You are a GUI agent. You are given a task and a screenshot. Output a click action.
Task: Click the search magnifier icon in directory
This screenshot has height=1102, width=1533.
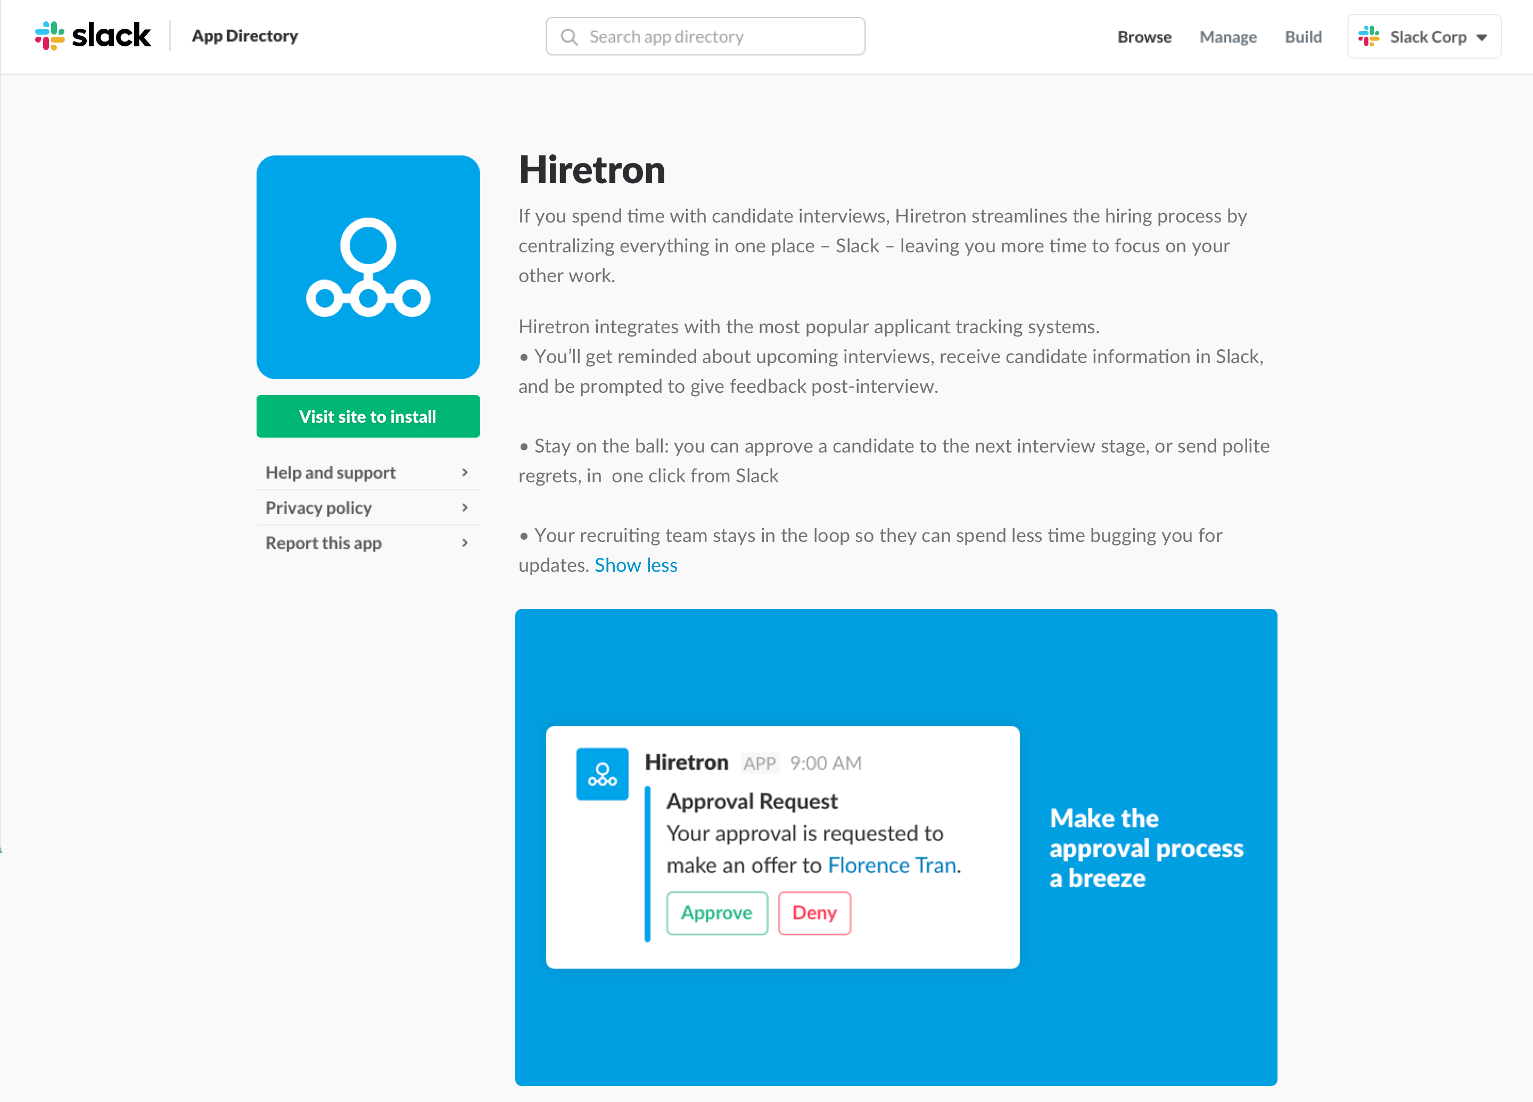(x=570, y=36)
